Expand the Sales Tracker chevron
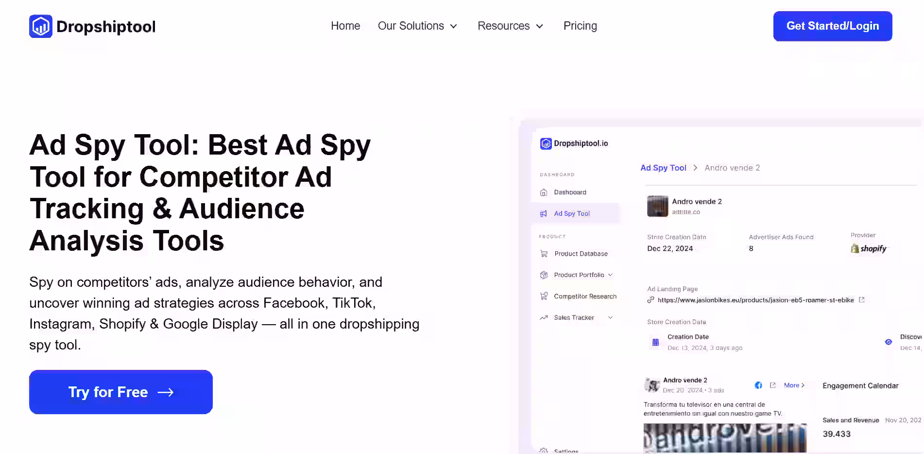 click(x=611, y=318)
